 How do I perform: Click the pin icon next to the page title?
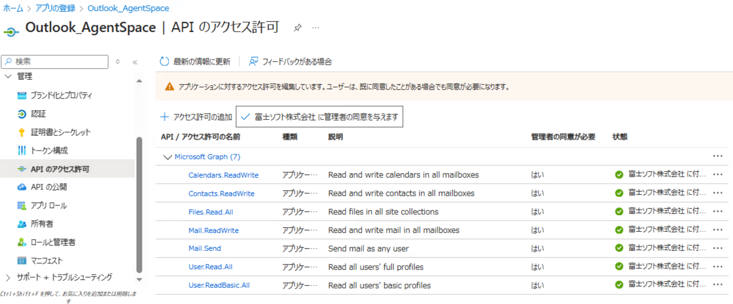[298, 28]
